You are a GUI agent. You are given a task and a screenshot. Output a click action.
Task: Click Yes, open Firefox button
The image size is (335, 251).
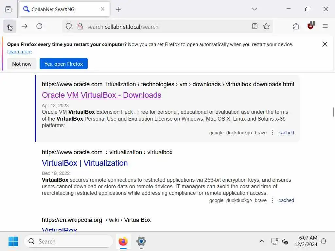pos(63,64)
